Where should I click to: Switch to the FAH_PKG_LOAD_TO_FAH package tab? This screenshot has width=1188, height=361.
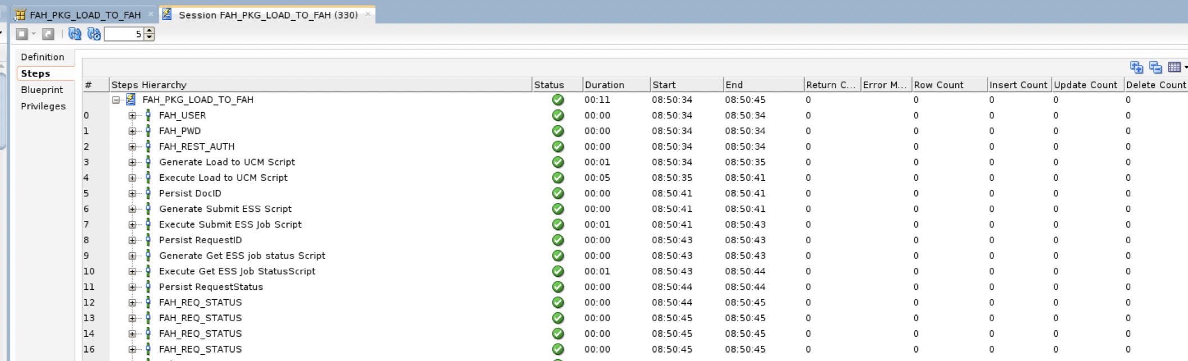click(84, 15)
